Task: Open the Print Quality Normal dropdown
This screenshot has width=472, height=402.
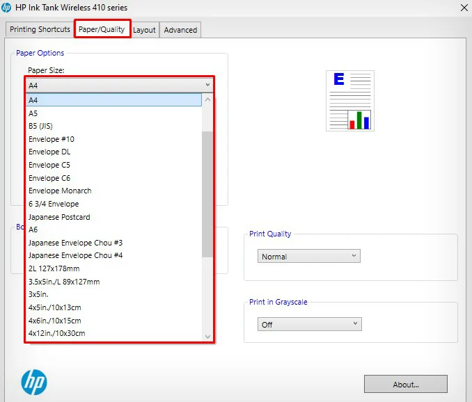Action: (x=309, y=256)
